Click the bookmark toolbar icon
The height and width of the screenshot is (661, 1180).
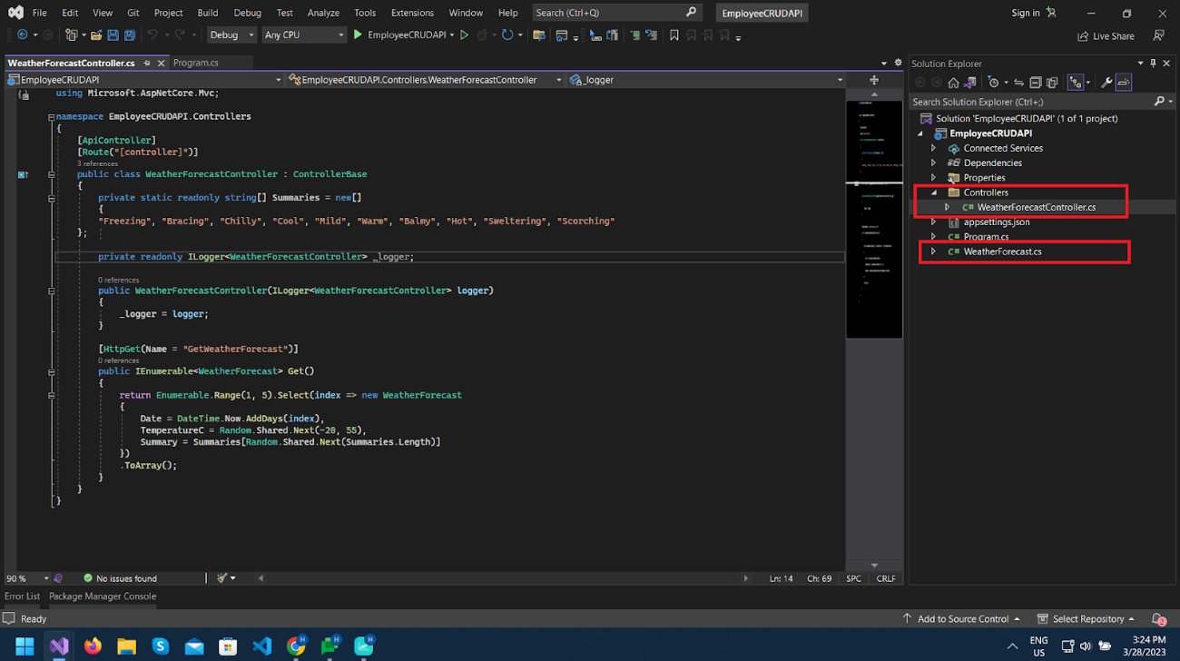[674, 35]
